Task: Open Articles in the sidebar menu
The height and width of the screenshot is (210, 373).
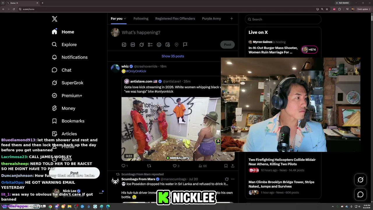Action: (x=65, y=134)
